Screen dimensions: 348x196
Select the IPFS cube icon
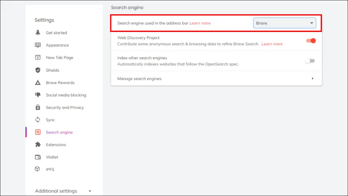tap(37, 169)
